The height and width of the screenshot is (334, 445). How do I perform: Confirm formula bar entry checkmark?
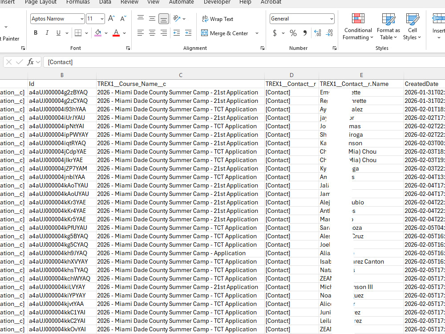[x=19, y=62]
